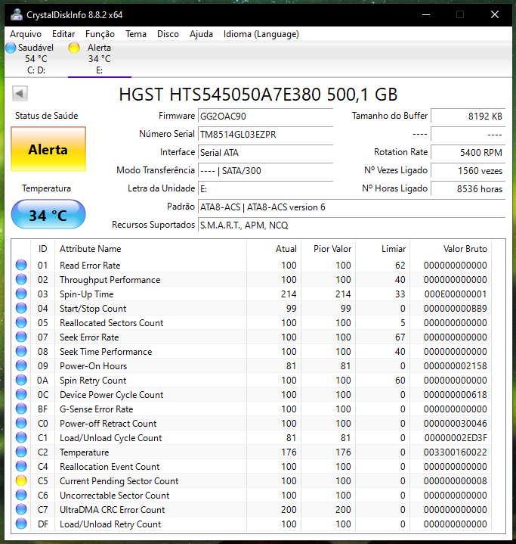Click status dot for Reallocated Sectors Count
Viewport: 516px width, 544px height.
21,322
